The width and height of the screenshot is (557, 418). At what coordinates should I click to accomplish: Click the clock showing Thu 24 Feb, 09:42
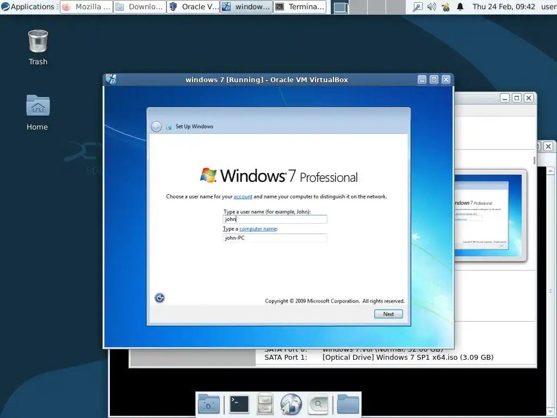pyautogui.click(x=504, y=7)
